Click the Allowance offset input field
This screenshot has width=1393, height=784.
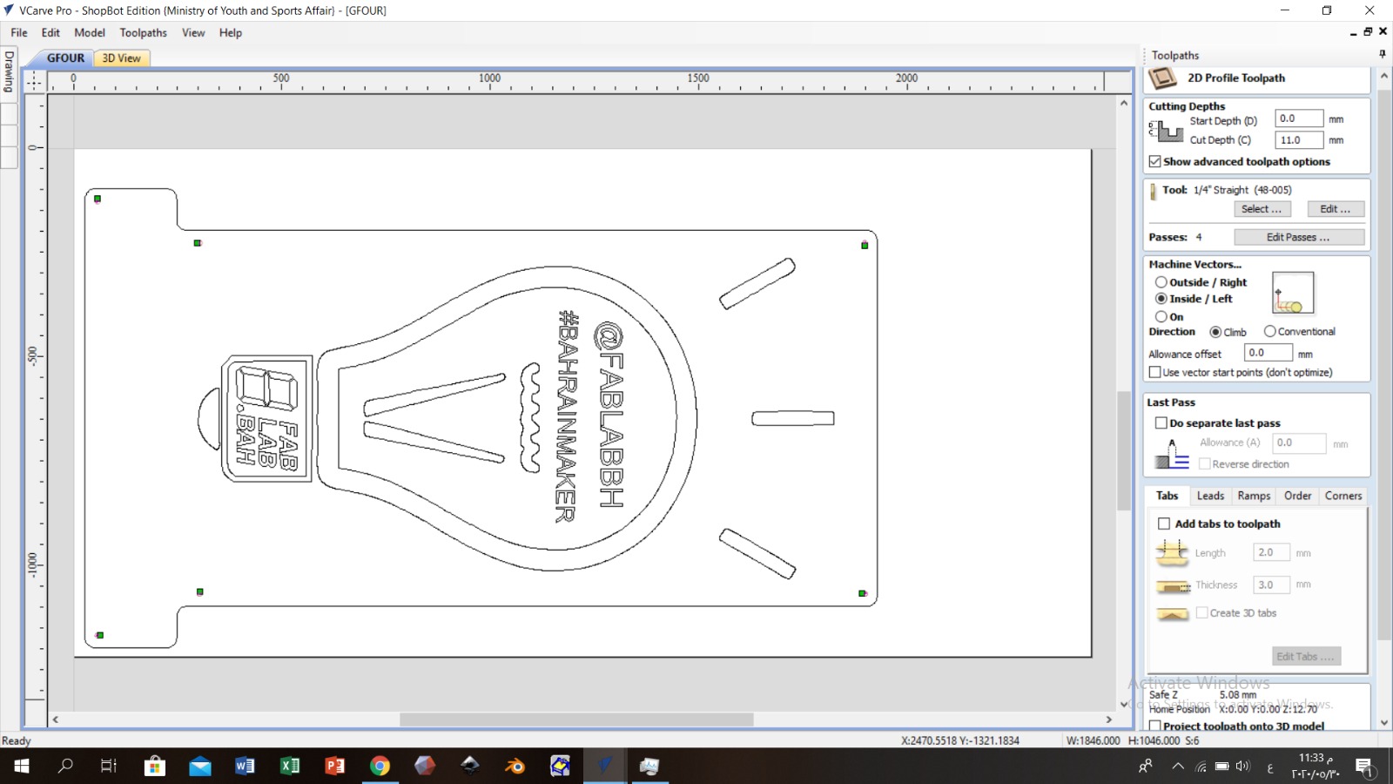coord(1269,353)
